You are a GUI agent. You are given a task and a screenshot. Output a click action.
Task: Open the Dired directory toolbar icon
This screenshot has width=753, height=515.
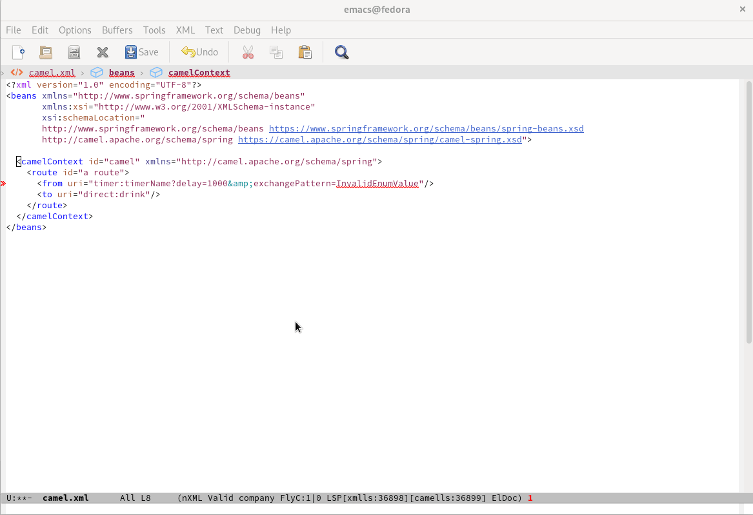pos(74,52)
